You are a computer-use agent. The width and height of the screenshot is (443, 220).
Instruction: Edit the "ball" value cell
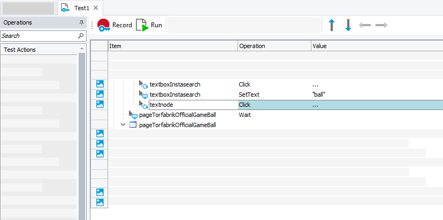375,95
